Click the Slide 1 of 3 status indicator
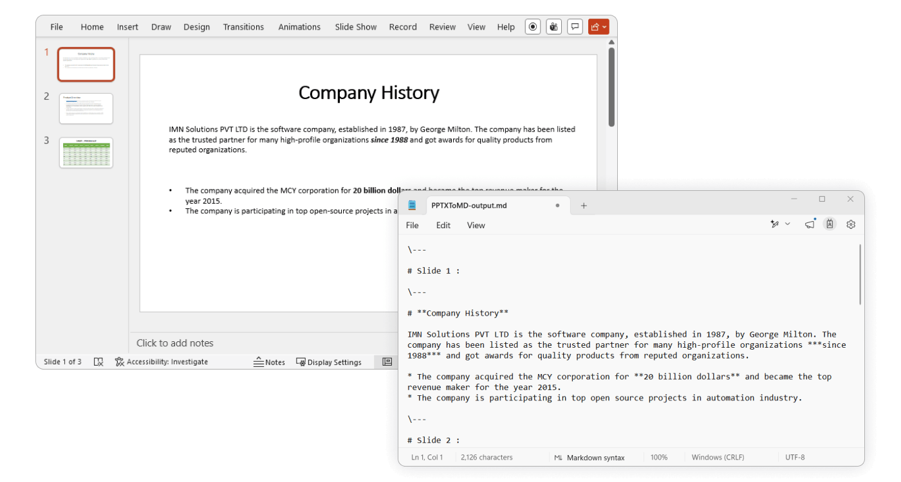Viewport: 901px width, 482px height. (x=62, y=362)
